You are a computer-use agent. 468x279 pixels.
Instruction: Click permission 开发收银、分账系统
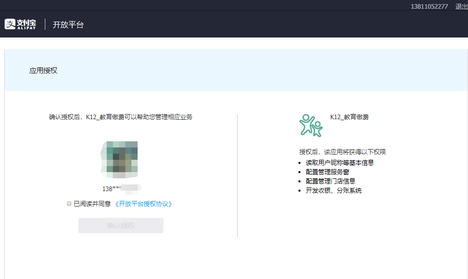333,190
